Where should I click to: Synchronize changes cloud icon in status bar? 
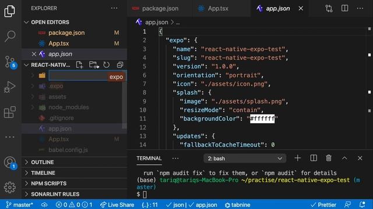click(x=44, y=205)
